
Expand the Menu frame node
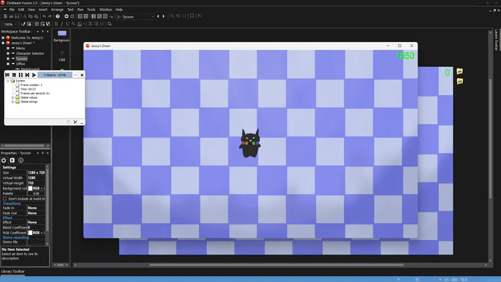[8, 48]
